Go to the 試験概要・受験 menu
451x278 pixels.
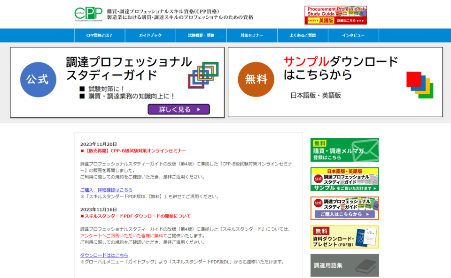201,36
